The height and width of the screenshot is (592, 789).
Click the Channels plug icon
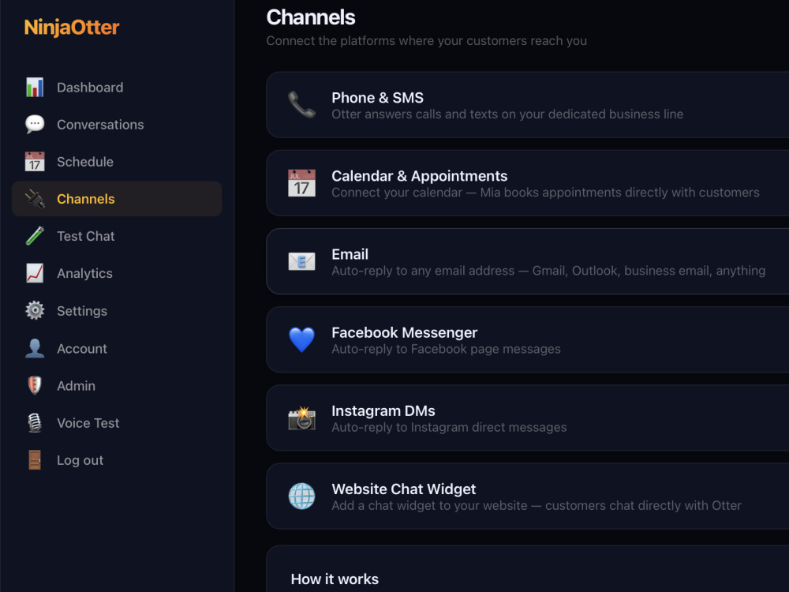[x=35, y=199]
